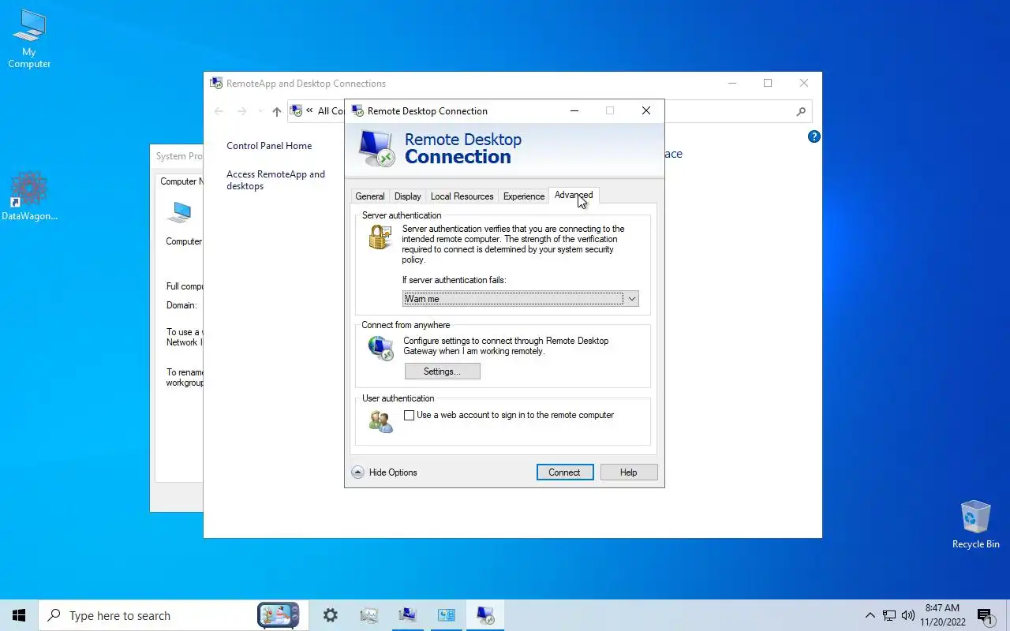Screen dimensions: 1010x631
Task: Click the Remote Desktop Connection banner icon
Action: (x=376, y=148)
